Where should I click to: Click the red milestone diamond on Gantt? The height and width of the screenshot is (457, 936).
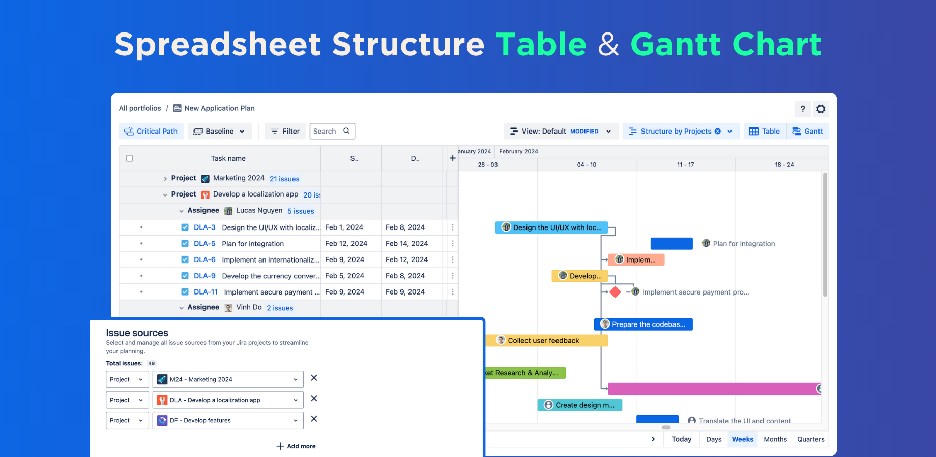click(615, 292)
